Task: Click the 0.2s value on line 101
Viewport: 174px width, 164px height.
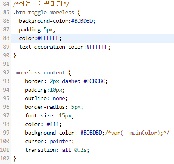Action: (x=80, y=150)
